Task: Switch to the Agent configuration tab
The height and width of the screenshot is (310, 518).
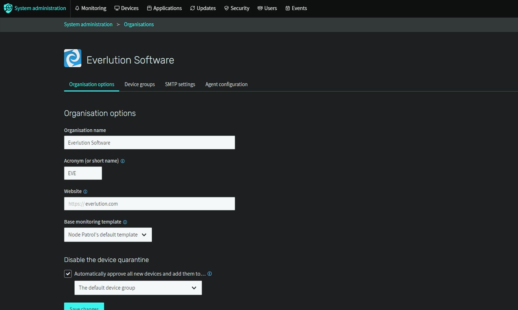Action: click(226, 84)
